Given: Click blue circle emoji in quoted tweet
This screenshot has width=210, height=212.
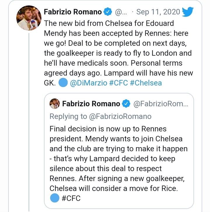Looking at the screenshot, I should point(55,198).
